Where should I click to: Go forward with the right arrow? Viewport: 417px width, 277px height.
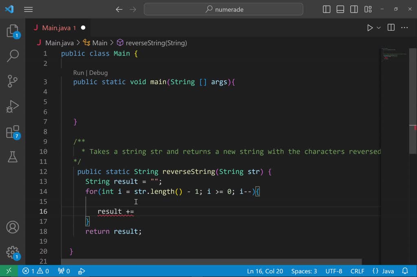133,10
